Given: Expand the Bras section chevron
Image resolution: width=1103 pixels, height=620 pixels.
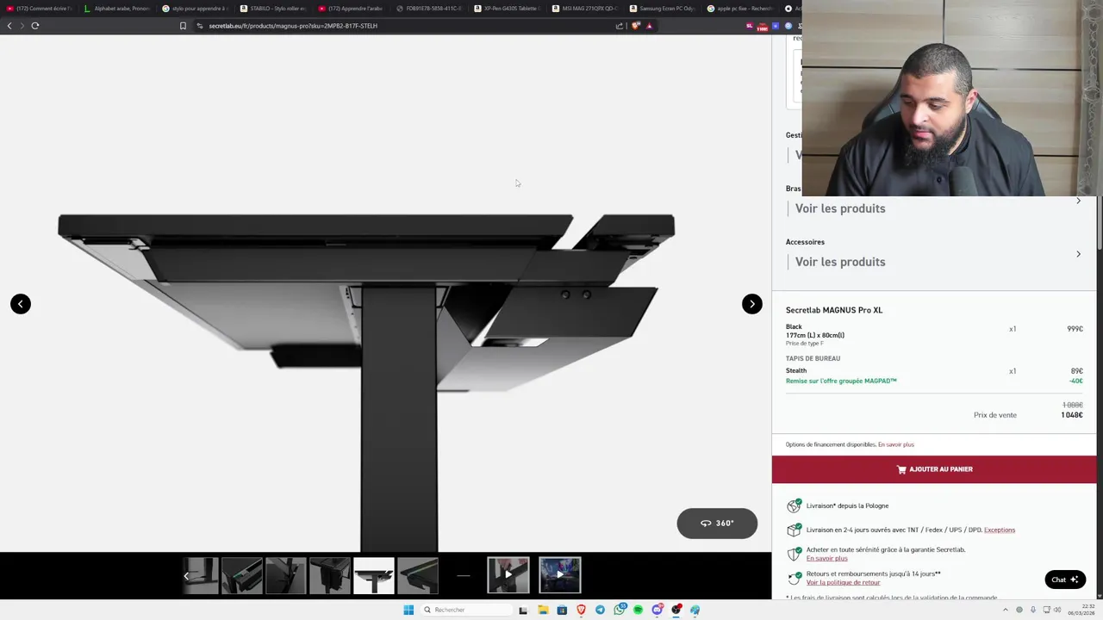Looking at the screenshot, I should [1078, 201].
